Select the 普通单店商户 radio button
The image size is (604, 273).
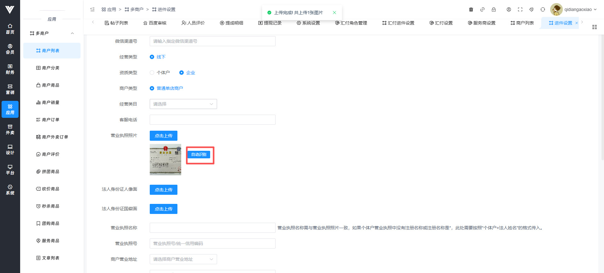[x=152, y=88]
